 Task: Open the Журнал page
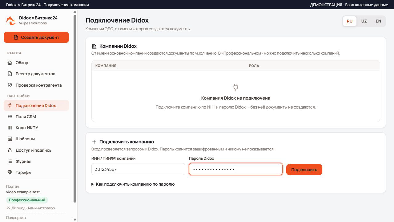36,161
